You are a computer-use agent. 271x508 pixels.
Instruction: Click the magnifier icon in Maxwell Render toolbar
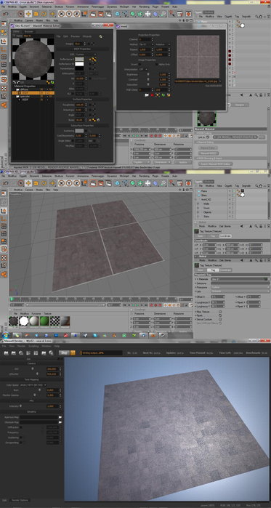51,352
